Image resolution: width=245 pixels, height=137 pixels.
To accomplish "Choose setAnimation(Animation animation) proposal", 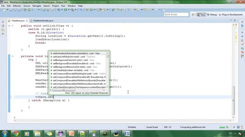I will click(78, 53).
